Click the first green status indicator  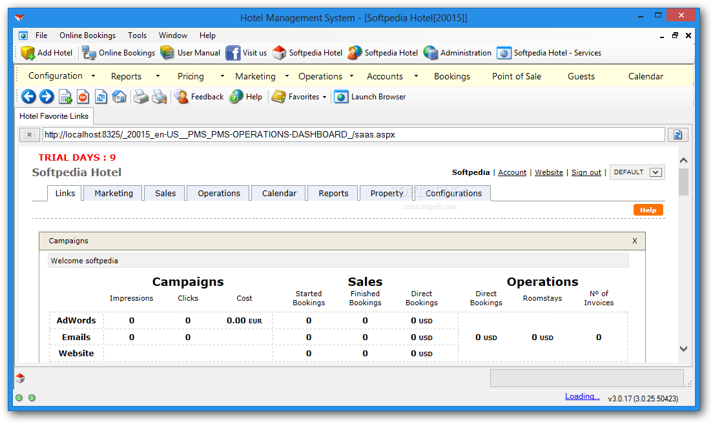coord(19,398)
